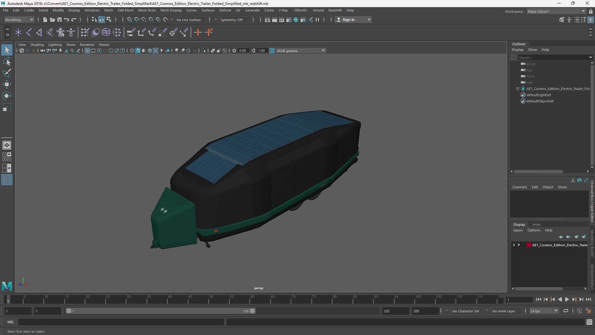
Task: Click the red layer color swatch
Action: tap(529, 245)
